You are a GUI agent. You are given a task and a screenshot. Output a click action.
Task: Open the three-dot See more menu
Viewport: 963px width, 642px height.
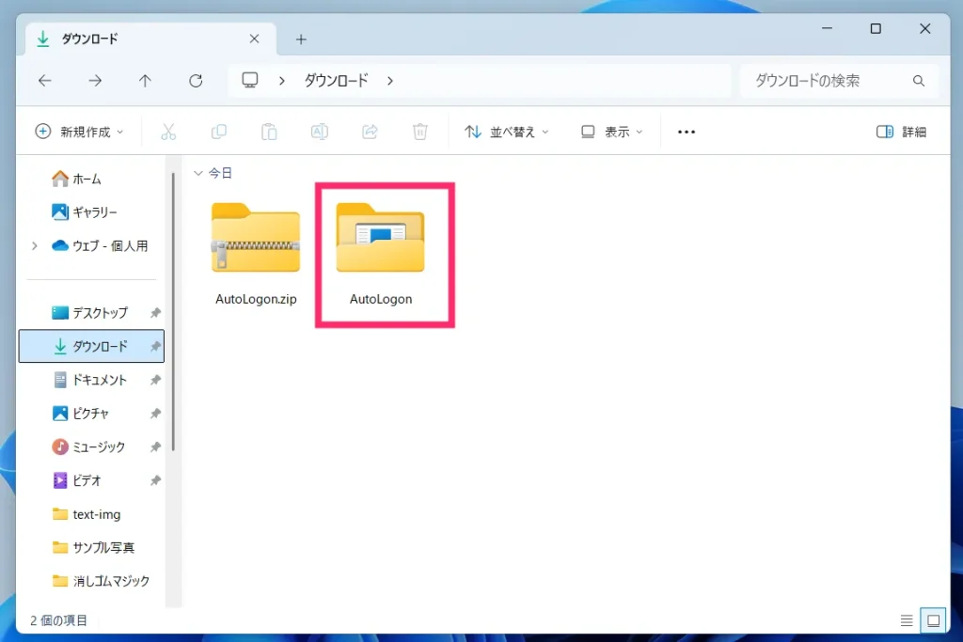tap(686, 132)
